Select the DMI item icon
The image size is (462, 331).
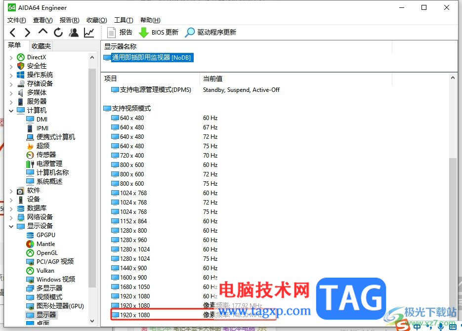[30, 119]
